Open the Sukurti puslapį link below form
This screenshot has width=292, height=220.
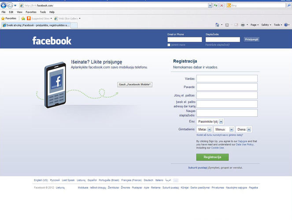[198, 168]
